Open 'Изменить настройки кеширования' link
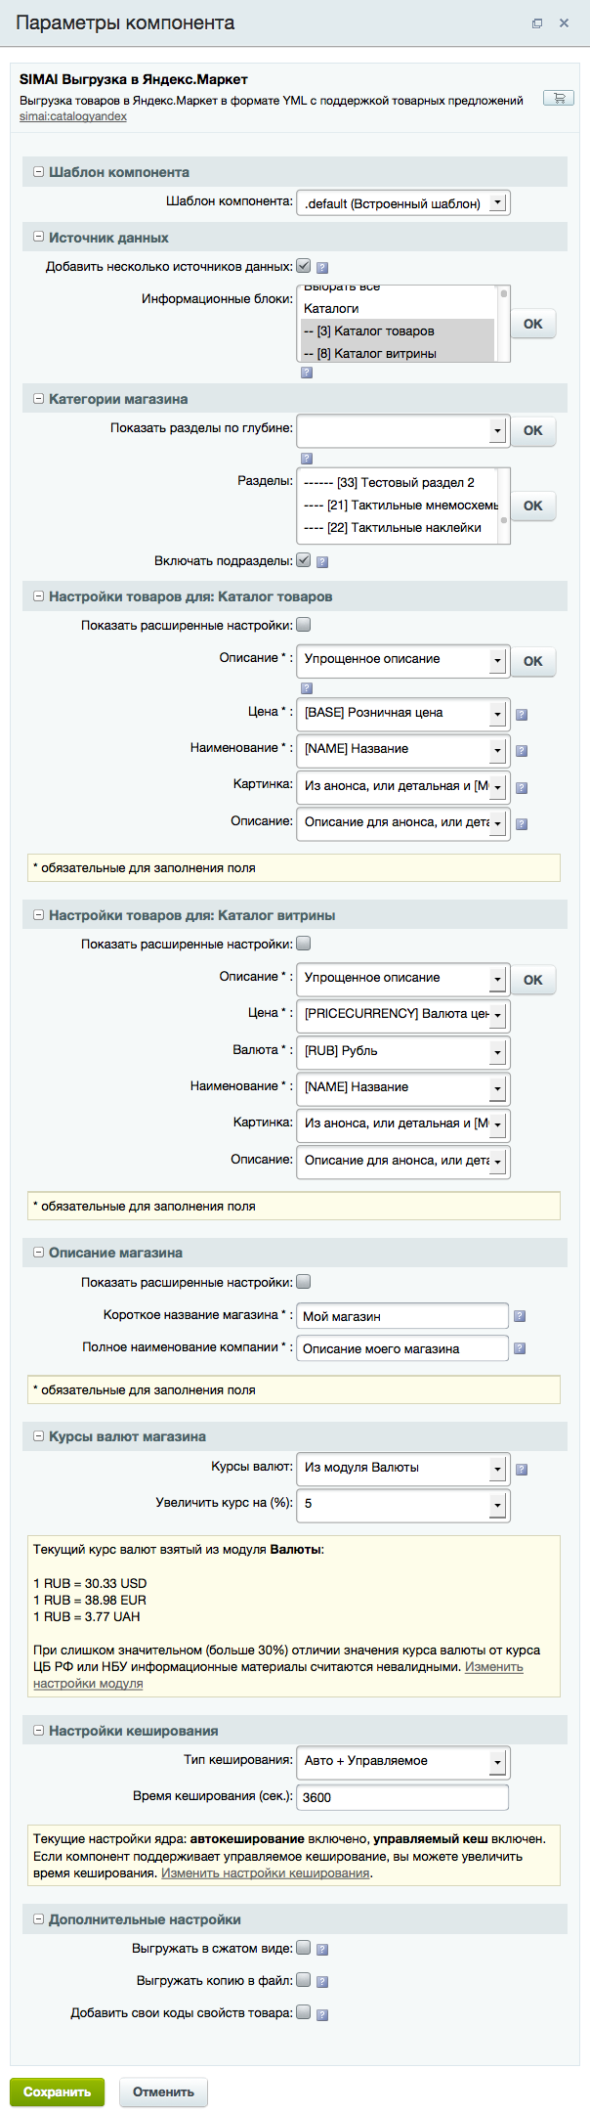Viewport: 590px width, 2114px height. [x=266, y=1873]
